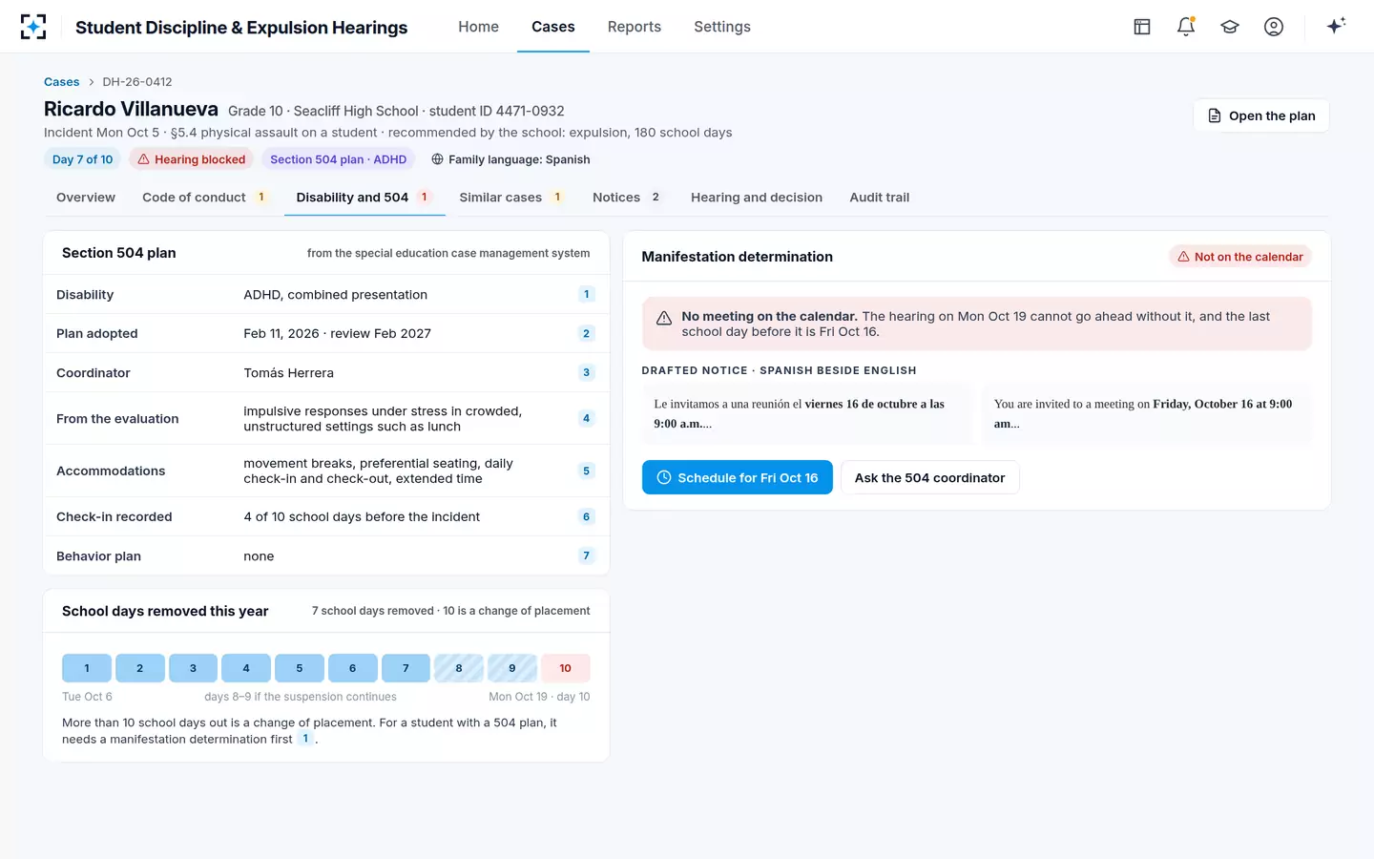The width and height of the screenshot is (1374, 859).
Task: Open citation 3 on Coordinator row
Action: (586, 372)
